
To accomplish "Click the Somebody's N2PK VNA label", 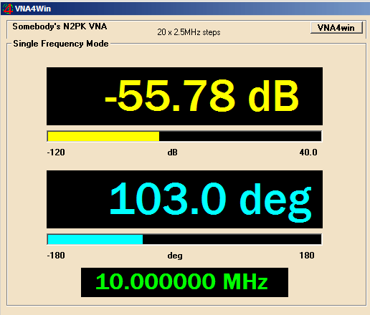I will (x=60, y=26).
